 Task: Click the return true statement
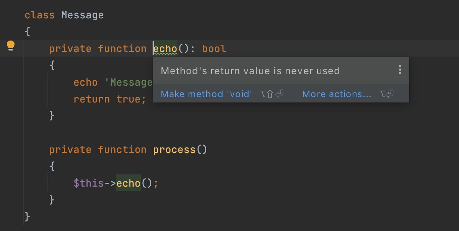pyautogui.click(x=110, y=99)
